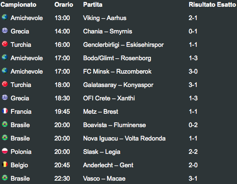The width and height of the screenshot is (237, 184).
Task: Select the Risultato Esatto column header
Action: pyautogui.click(x=212, y=5)
